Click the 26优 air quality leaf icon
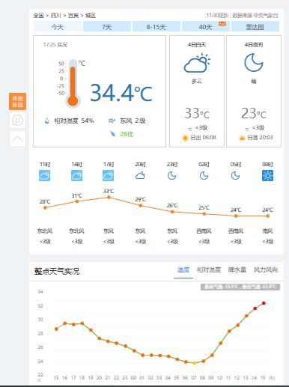Viewport: 289px width, 387px height. pos(113,134)
